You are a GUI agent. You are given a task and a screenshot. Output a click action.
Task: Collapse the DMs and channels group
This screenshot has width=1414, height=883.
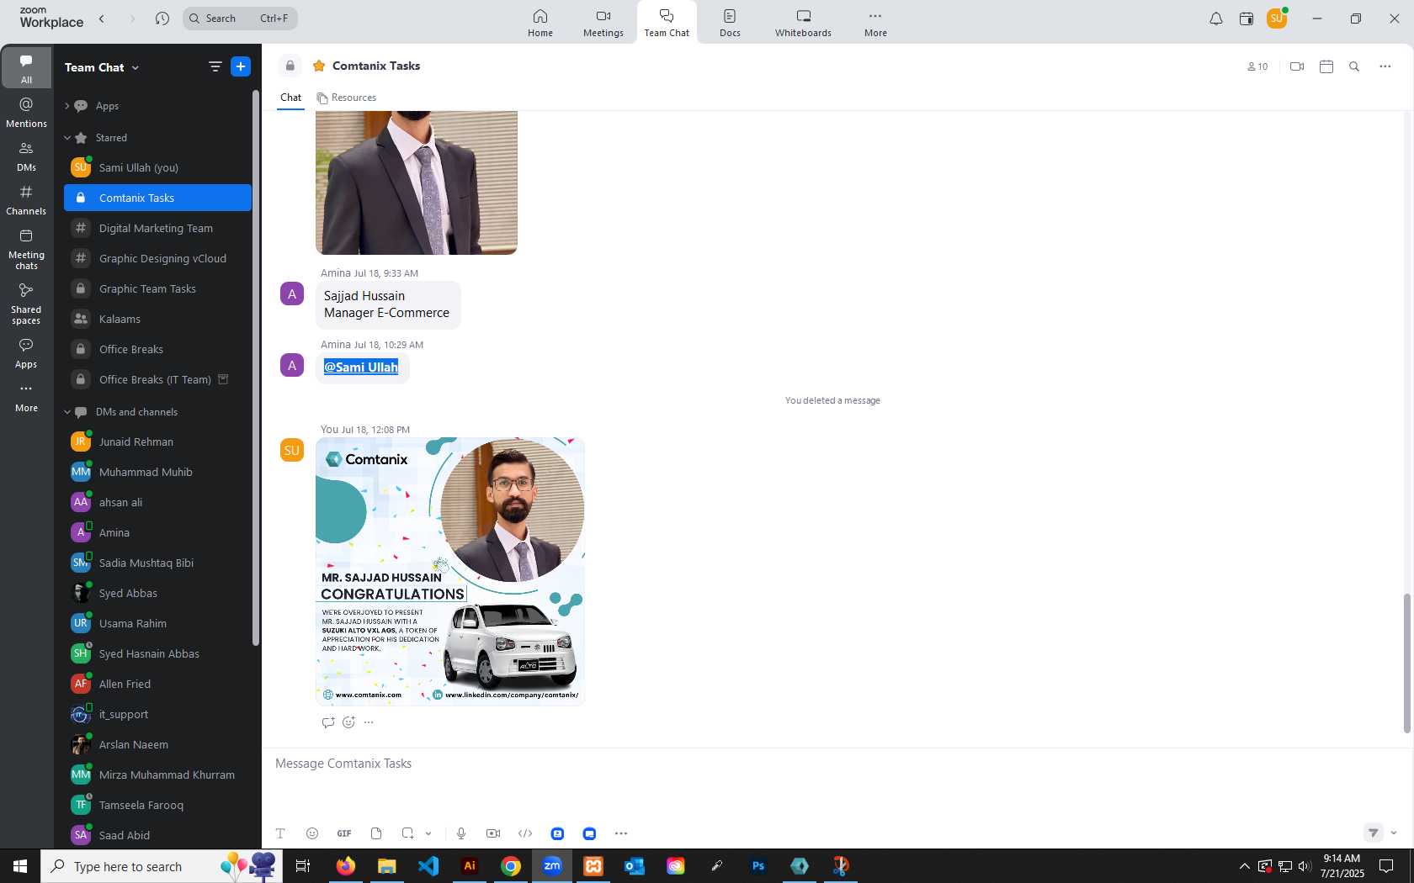(67, 412)
